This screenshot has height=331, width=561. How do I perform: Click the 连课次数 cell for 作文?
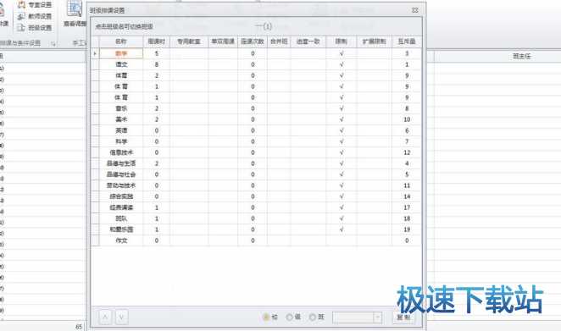[x=253, y=240]
